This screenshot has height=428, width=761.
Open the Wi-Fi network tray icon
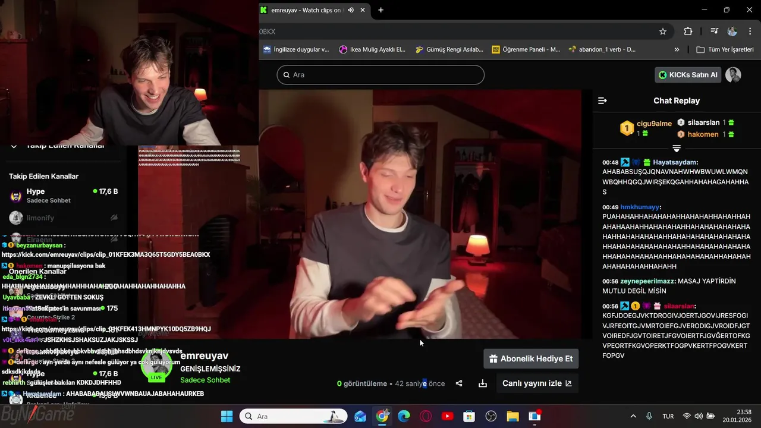pos(687,416)
